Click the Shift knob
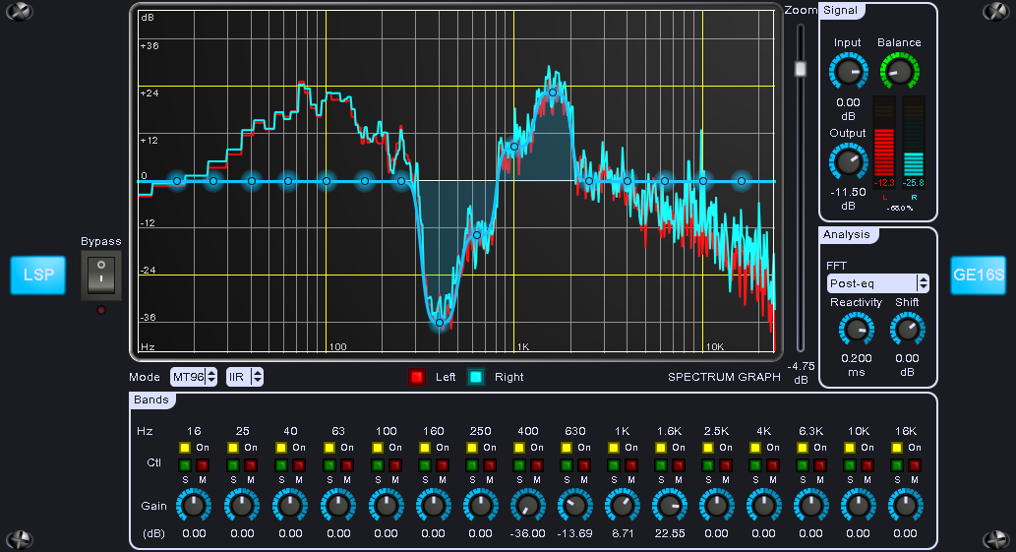Image resolution: width=1016 pixels, height=552 pixels. (907, 331)
